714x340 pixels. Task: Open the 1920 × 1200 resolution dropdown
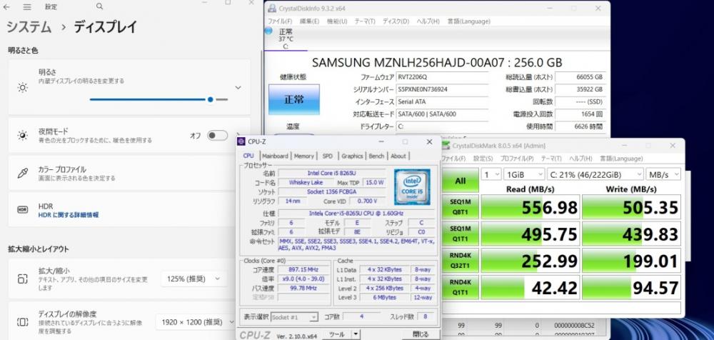tap(196, 322)
